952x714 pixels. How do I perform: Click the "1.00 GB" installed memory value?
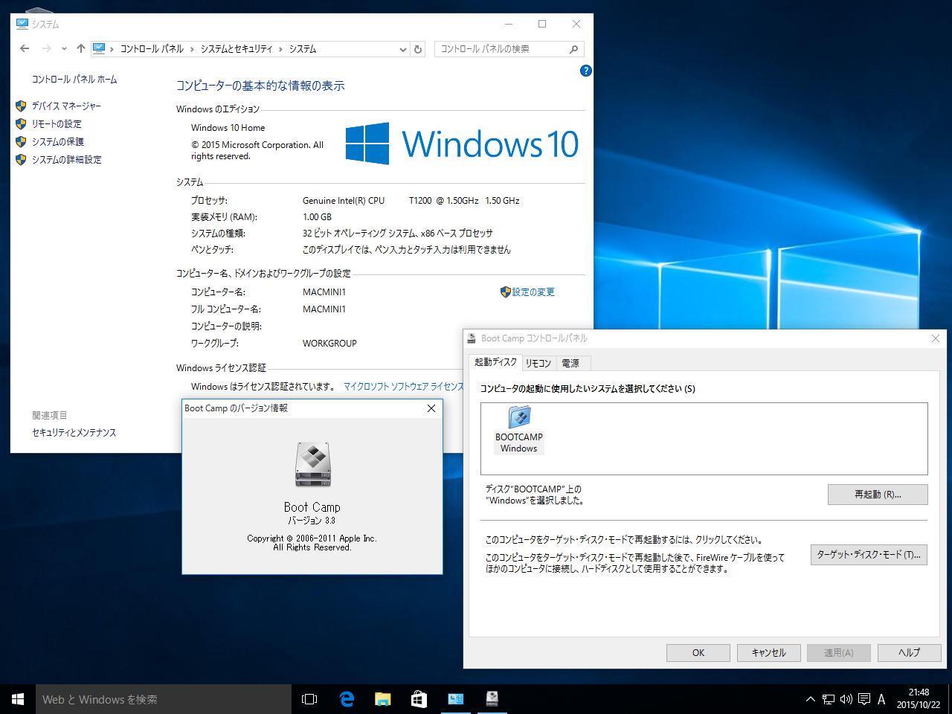317,217
